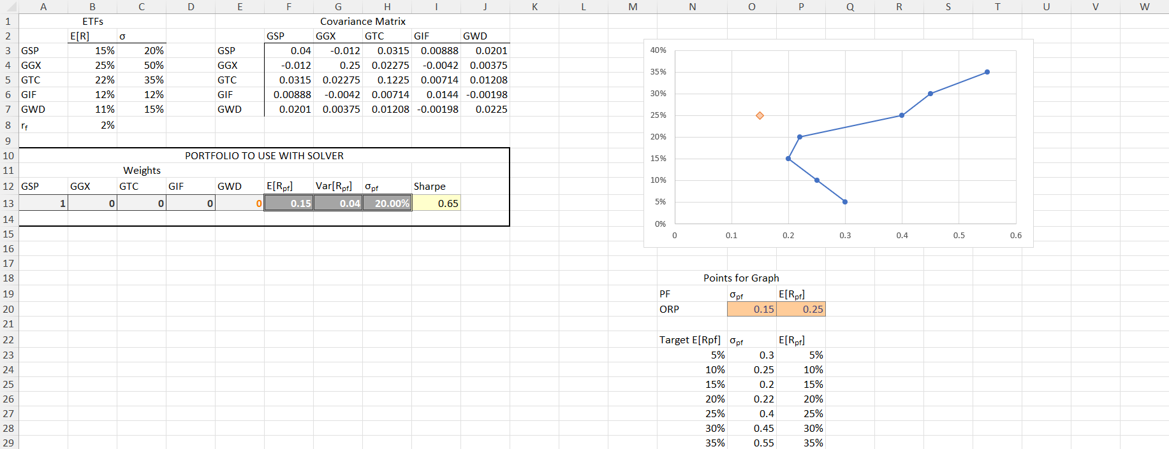Image resolution: width=1169 pixels, height=449 pixels.
Task: Click the 'Points for Graph' label
Action: coord(741,278)
